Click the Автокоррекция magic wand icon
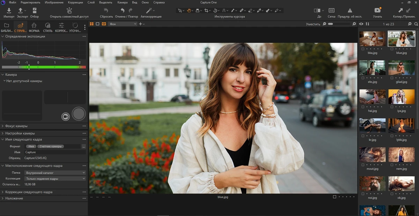This screenshot has height=216, width=419. (149, 11)
